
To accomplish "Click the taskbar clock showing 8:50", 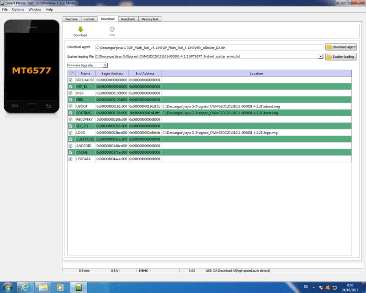I will [350, 287].
